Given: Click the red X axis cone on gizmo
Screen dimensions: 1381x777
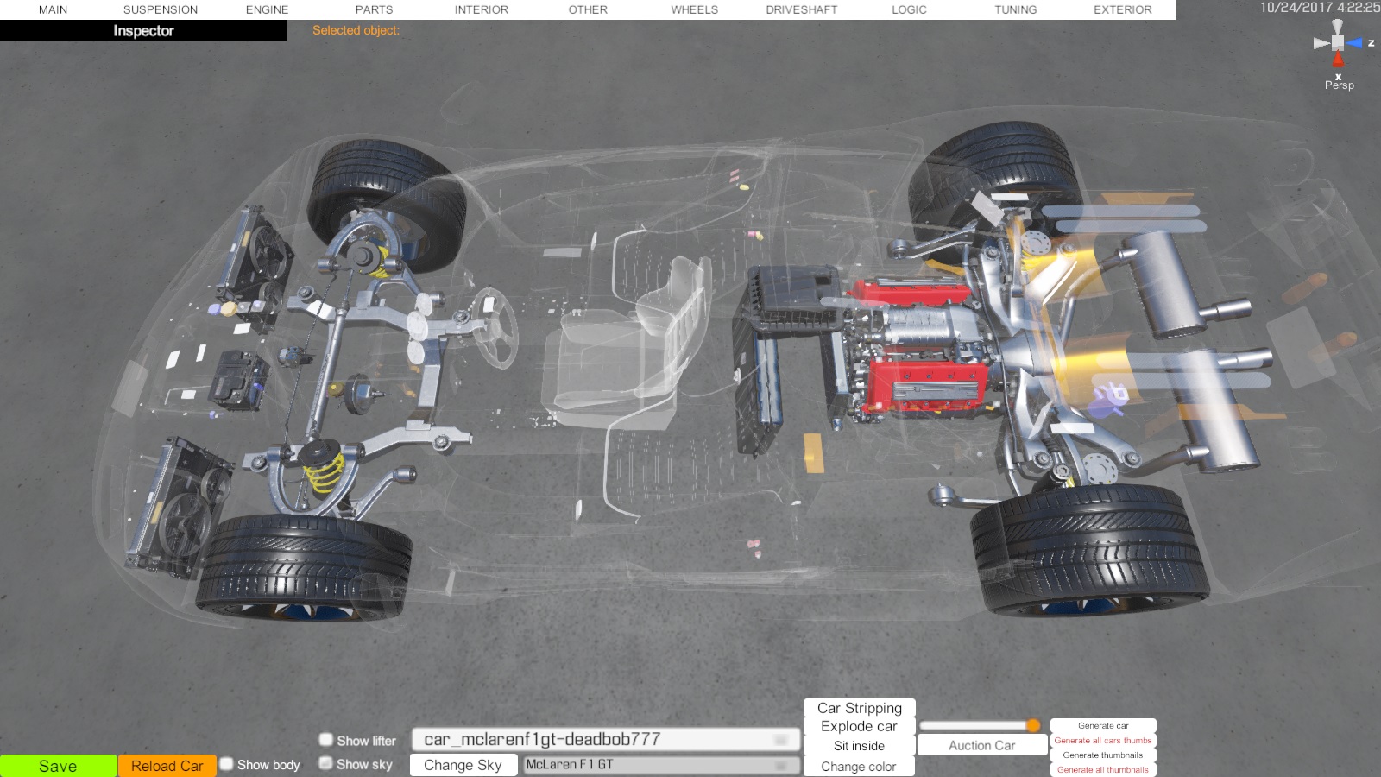Looking at the screenshot, I should (1338, 60).
